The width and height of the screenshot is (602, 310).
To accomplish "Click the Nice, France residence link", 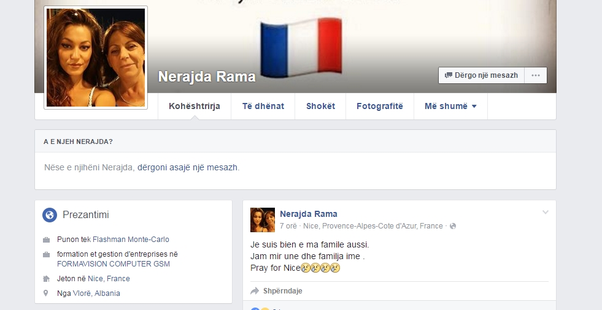I will click(x=109, y=279).
